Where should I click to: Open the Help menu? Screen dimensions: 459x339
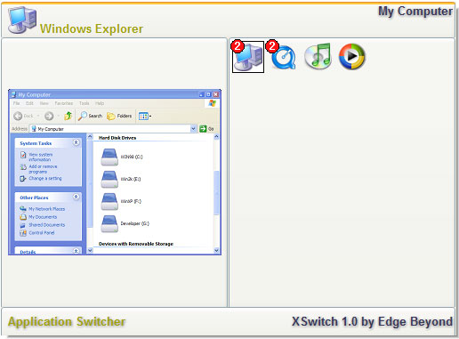point(100,103)
